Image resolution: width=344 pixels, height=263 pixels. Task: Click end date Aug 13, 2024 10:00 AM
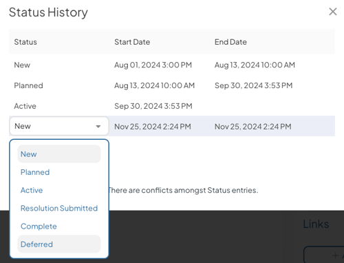point(255,65)
